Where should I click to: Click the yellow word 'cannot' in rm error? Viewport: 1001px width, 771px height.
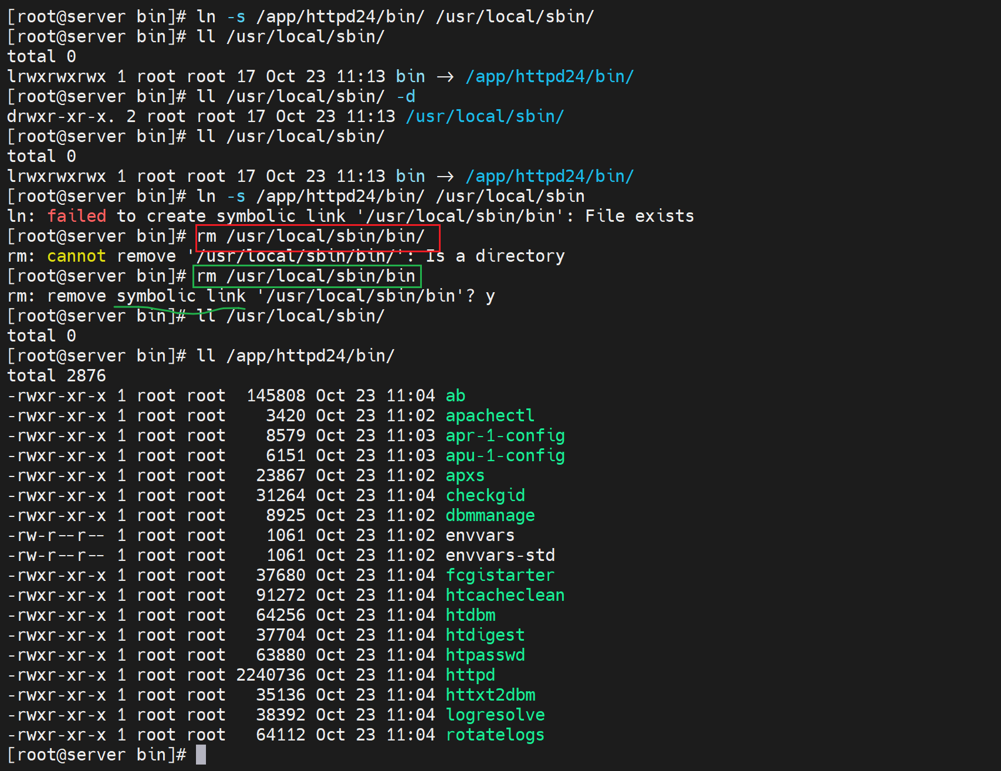pos(76,256)
